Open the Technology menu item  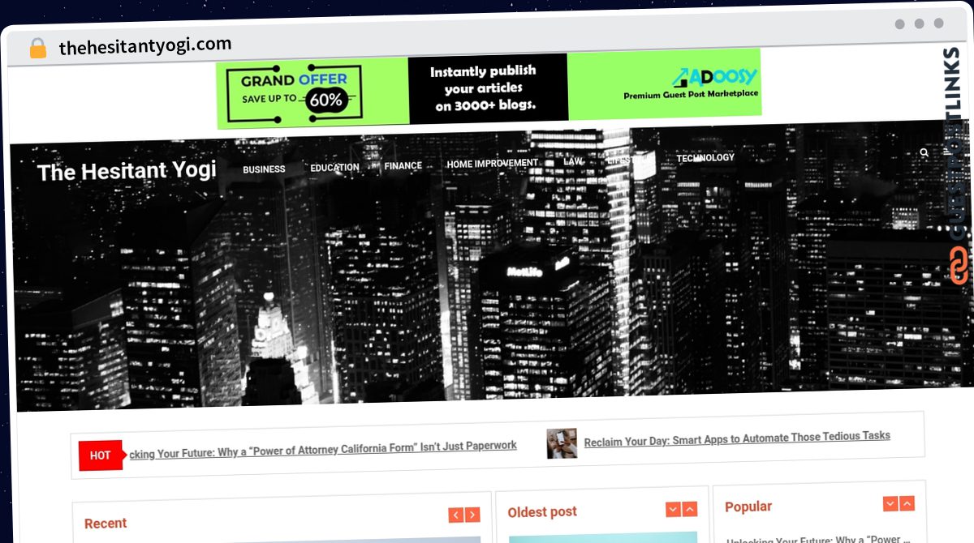705,158
